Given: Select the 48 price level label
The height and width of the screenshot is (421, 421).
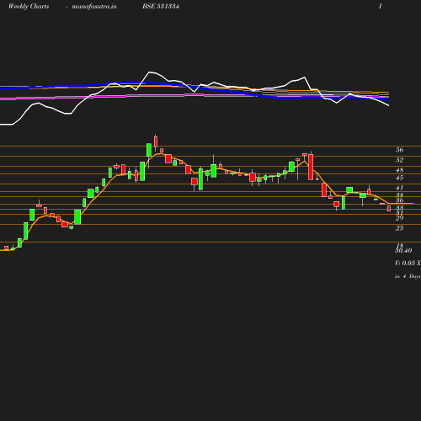Looking at the screenshot, I should click(x=399, y=170).
